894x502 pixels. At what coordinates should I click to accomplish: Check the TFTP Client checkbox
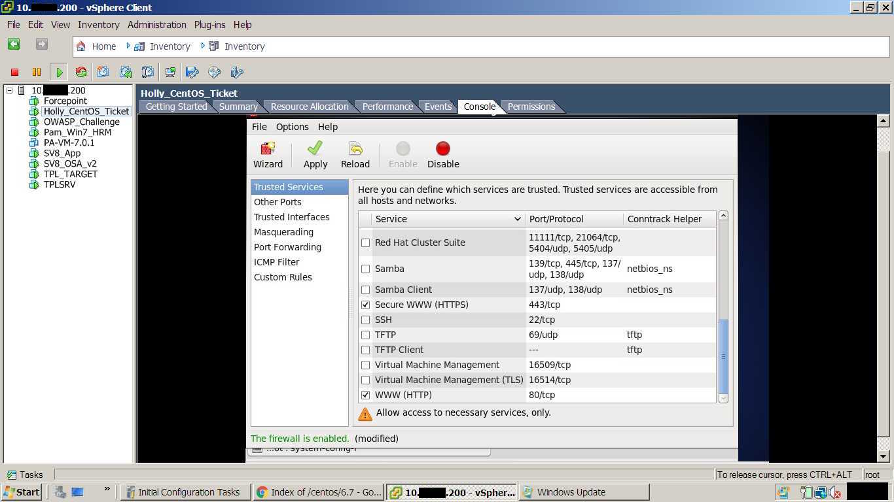(x=366, y=350)
